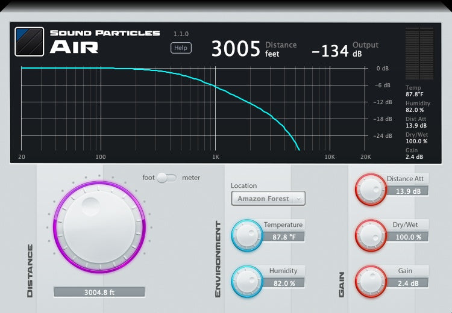Screen dimensions: 452x313
Task: Open the Help button
Action: 181,48
